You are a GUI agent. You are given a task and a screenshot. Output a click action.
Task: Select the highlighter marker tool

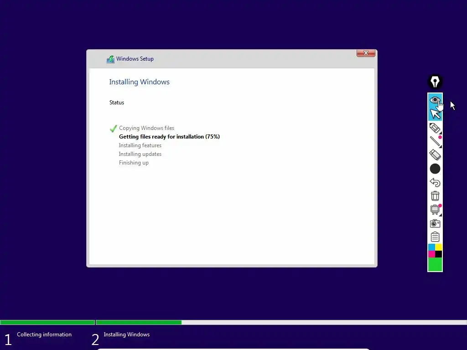435,128
